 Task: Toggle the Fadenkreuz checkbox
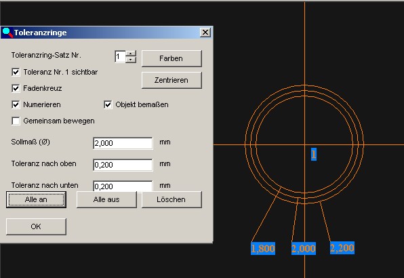coord(16,88)
